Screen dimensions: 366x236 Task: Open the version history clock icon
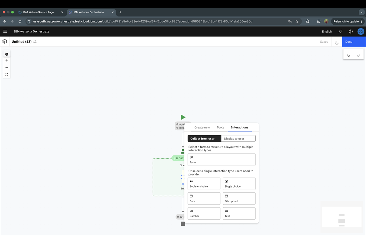[337, 43]
